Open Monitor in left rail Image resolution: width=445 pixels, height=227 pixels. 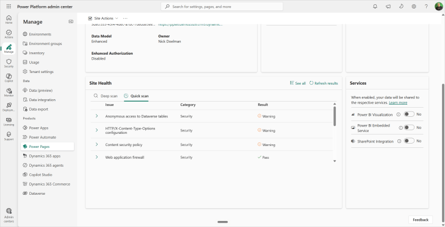9,93
